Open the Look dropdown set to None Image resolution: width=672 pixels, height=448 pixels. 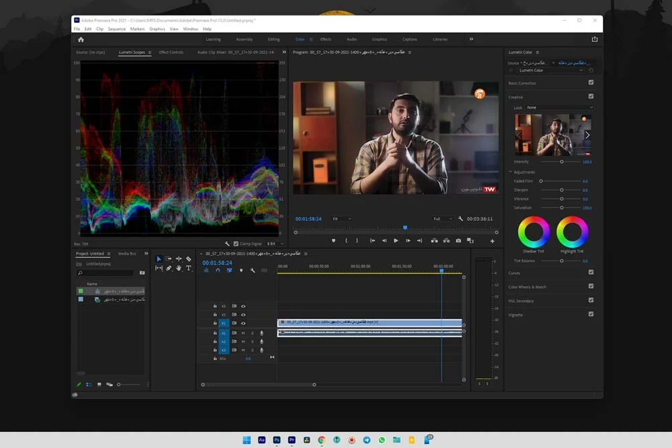(x=560, y=107)
